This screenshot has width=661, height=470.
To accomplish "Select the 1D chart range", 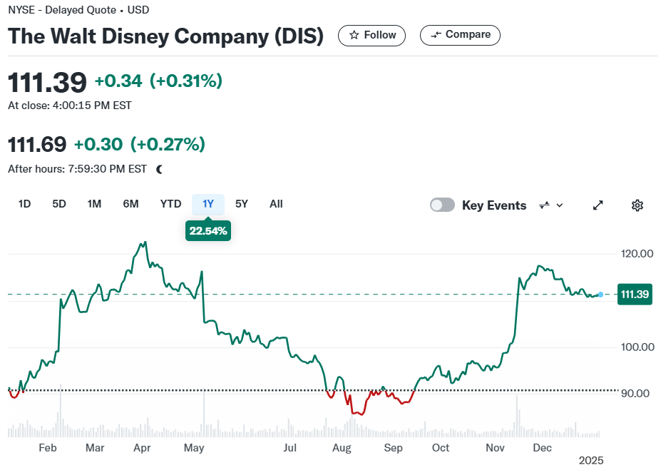I will [x=24, y=204].
